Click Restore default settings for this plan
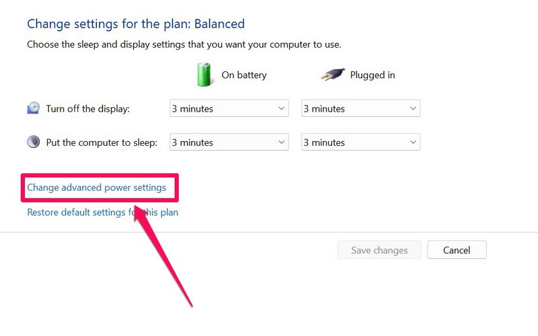This screenshot has width=538, height=336. [102, 212]
